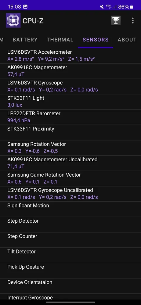Switch to the THERMAL tab
Viewport: 141px width, 305px height.
coord(60,40)
